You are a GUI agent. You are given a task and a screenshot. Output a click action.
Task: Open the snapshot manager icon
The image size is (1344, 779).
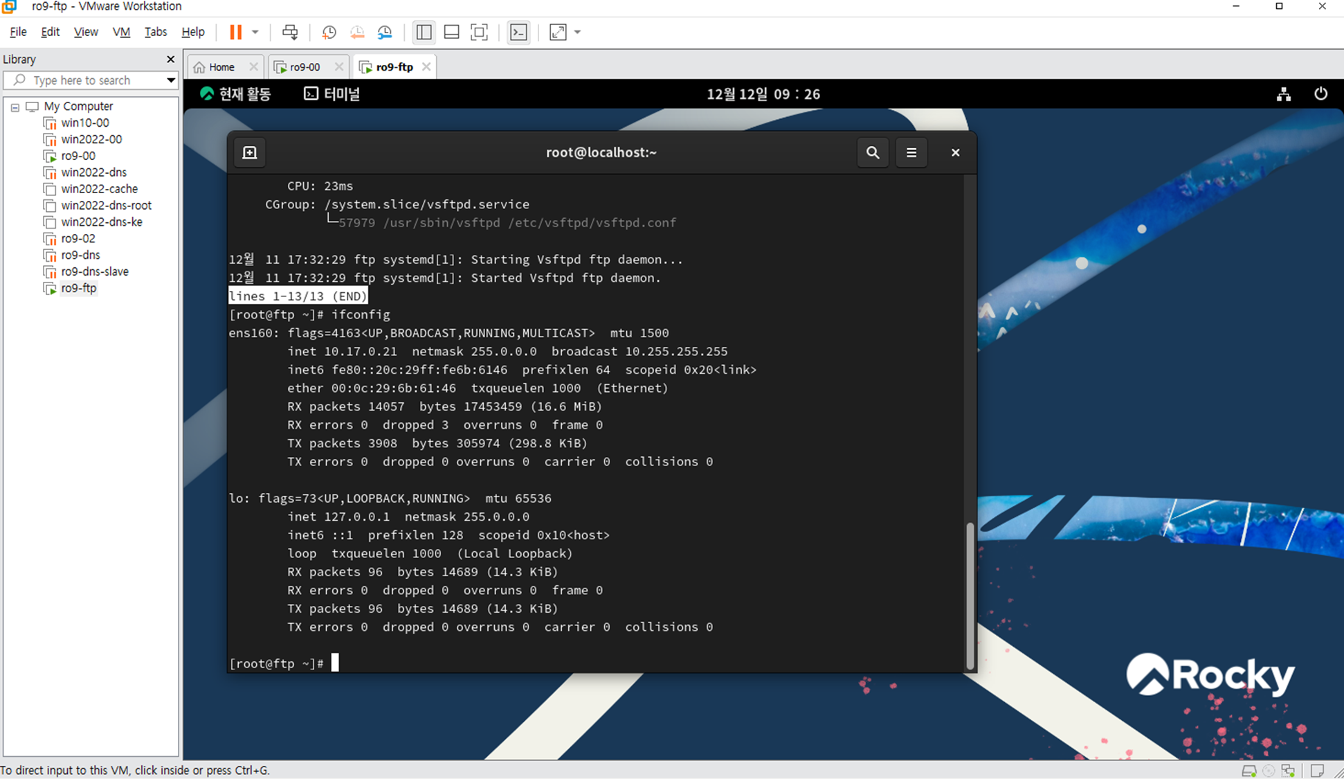click(x=385, y=33)
